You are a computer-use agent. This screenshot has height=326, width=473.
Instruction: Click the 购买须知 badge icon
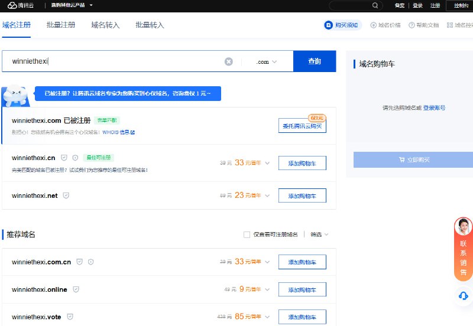click(328, 25)
